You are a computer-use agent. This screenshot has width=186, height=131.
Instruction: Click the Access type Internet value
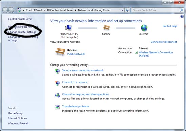(143, 48)
